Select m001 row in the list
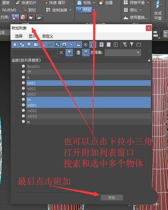 tap(88, 105)
